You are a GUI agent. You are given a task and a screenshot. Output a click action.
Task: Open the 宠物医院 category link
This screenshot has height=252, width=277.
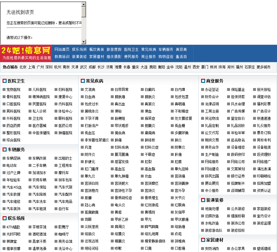pos(14,89)
